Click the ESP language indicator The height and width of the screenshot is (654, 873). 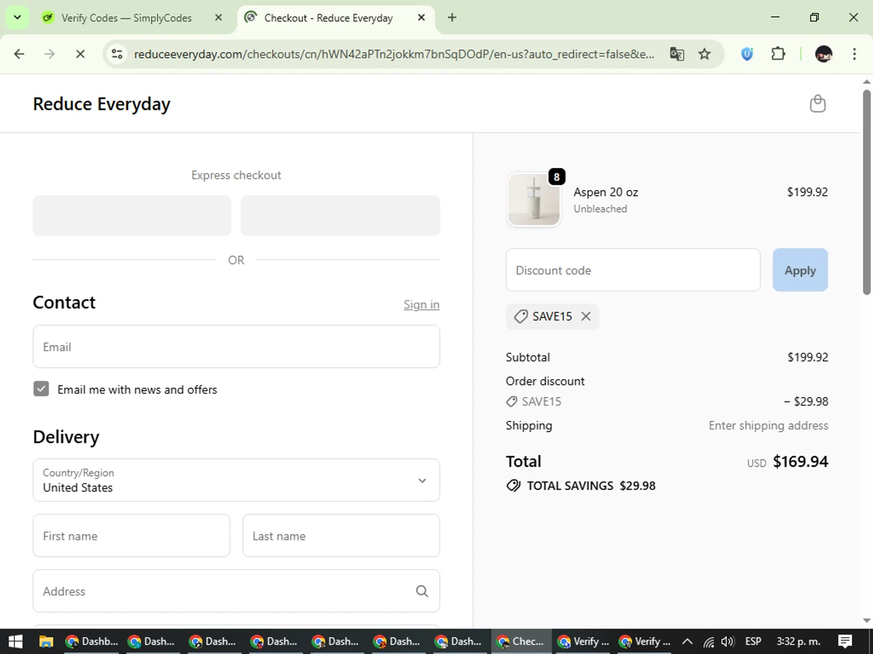click(753, 641)
